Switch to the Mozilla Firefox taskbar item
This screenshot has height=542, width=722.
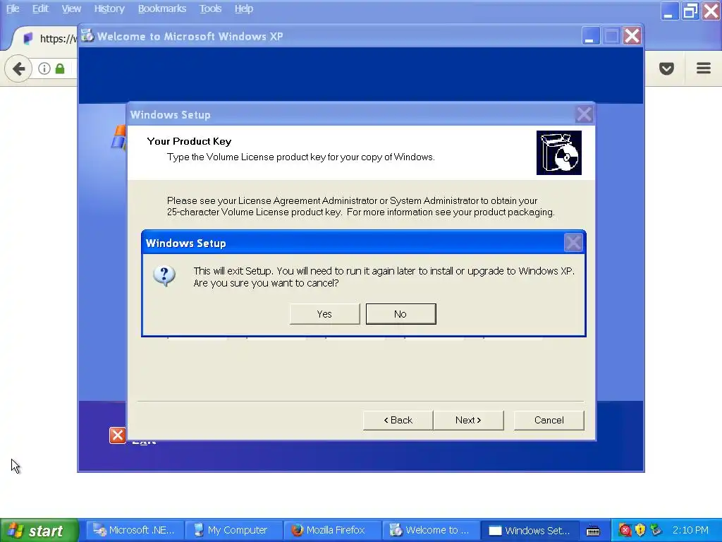coord(331,531)
